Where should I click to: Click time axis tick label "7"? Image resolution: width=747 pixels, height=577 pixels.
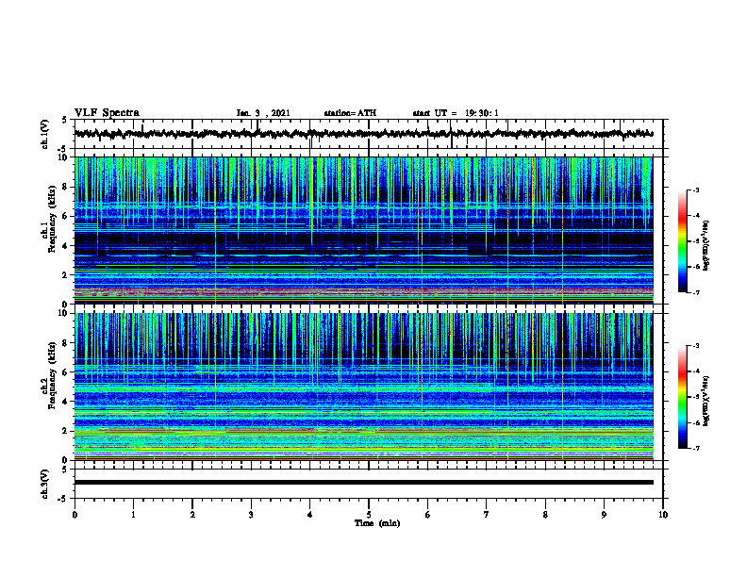point(487,515)
